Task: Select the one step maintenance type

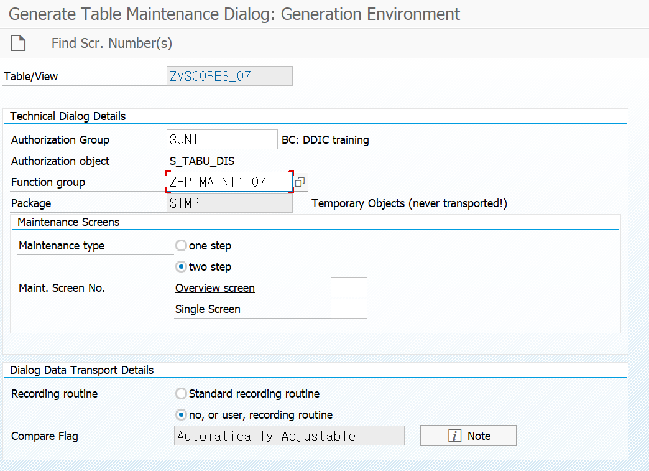Action: click(181, 246)
